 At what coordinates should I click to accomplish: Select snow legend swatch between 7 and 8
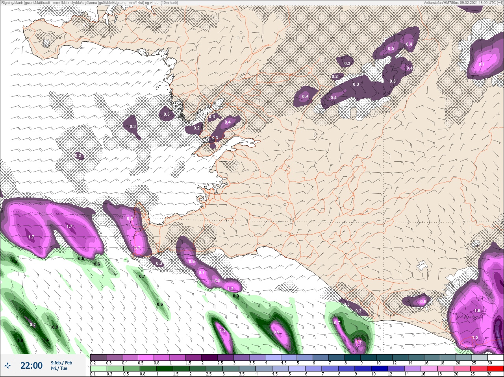tap(337, 357)
